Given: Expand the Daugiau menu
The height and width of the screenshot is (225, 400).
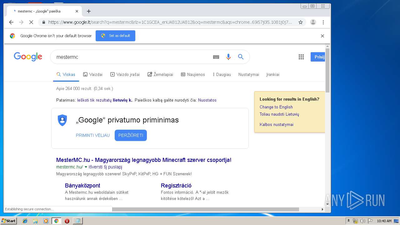Looking at the screenshot, I should pyautogui.click(x=222, y=74).
